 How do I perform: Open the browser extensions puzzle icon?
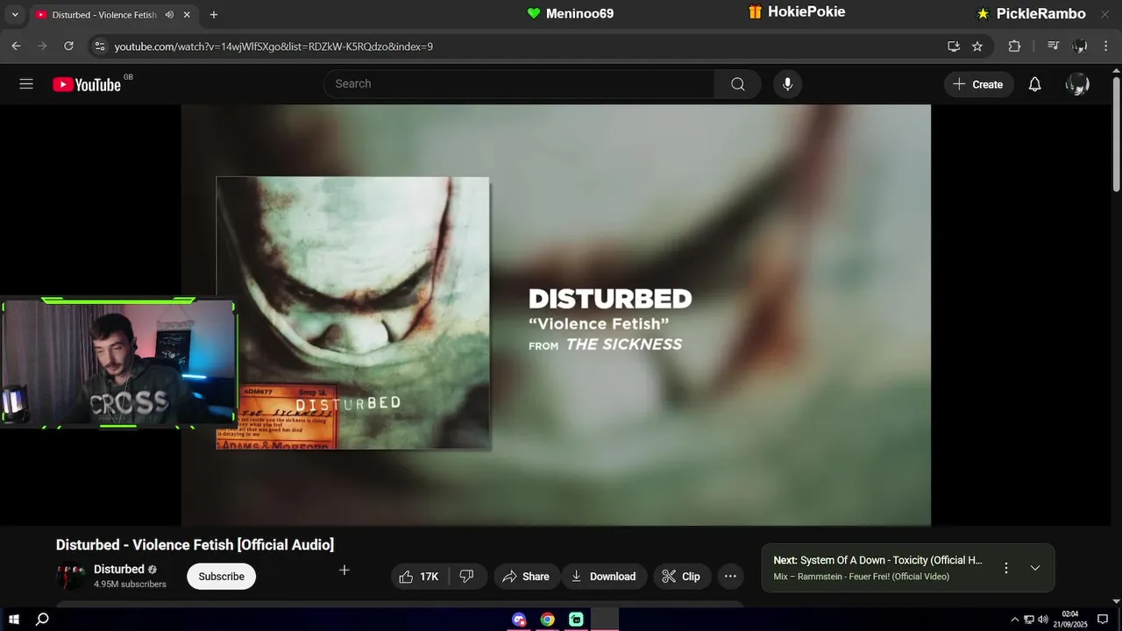[1014, 46]
